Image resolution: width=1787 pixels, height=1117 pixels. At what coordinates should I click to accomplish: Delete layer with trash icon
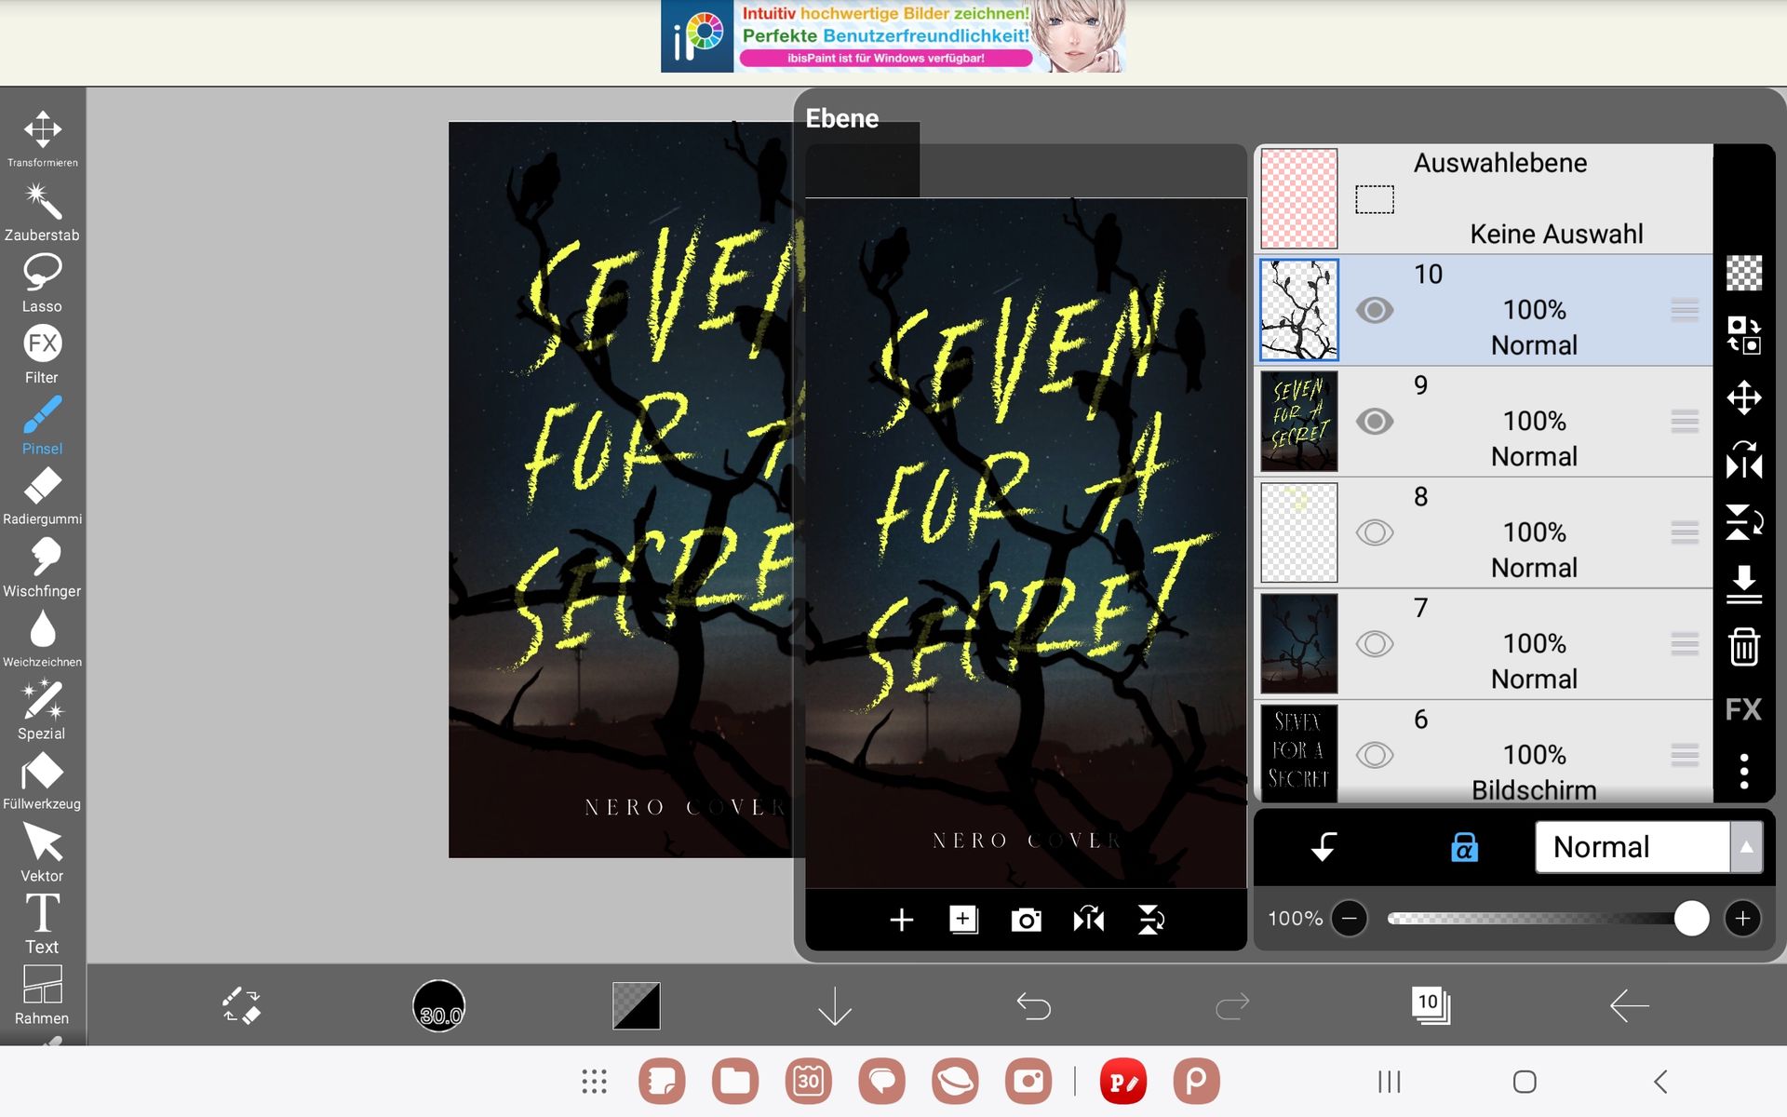pos(1744,647)
